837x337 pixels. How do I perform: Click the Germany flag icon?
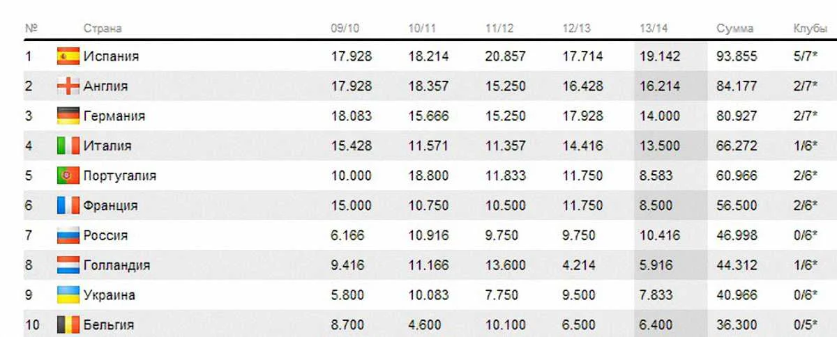68,116
